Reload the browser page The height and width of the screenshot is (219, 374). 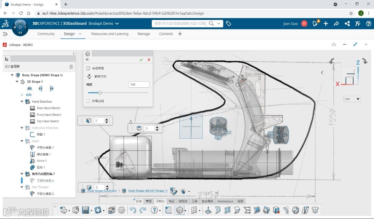(x=21, y=13)
